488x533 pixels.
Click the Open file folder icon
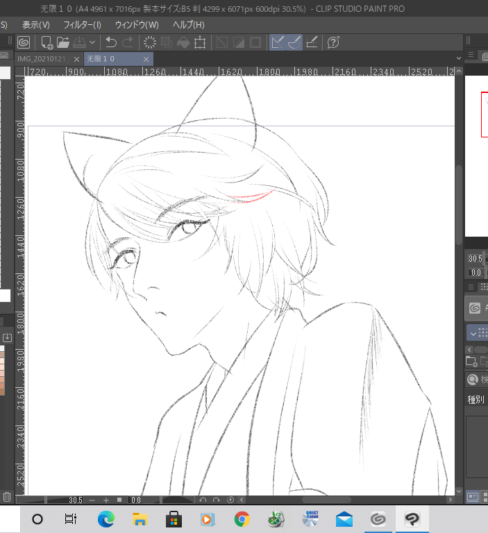coord(63,42)
